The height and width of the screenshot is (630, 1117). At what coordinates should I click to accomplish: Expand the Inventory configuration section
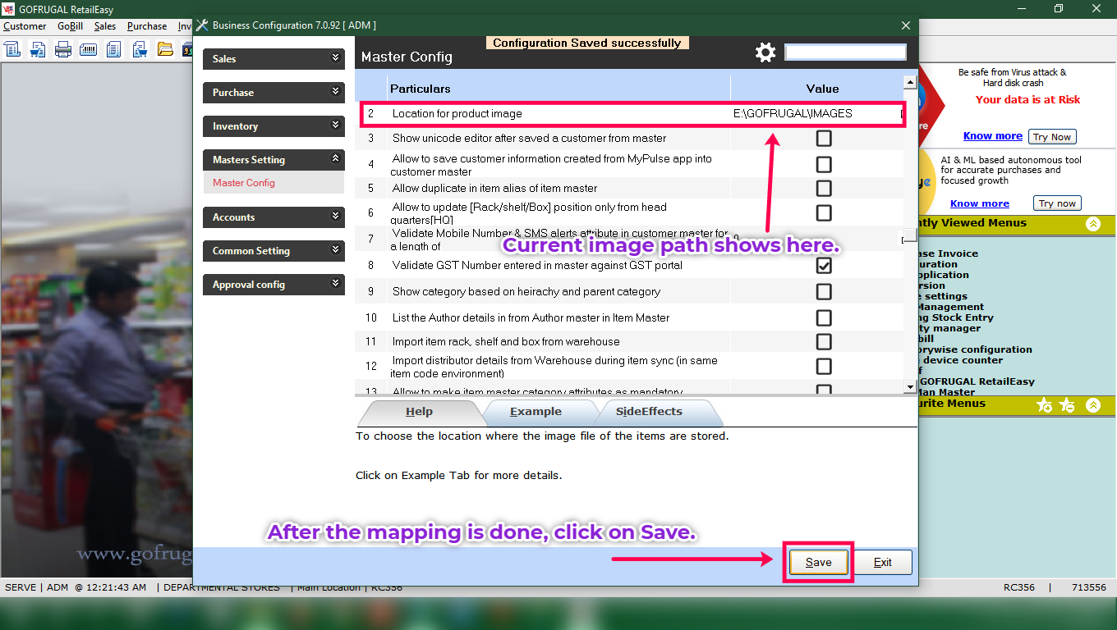tap(274, 126)
